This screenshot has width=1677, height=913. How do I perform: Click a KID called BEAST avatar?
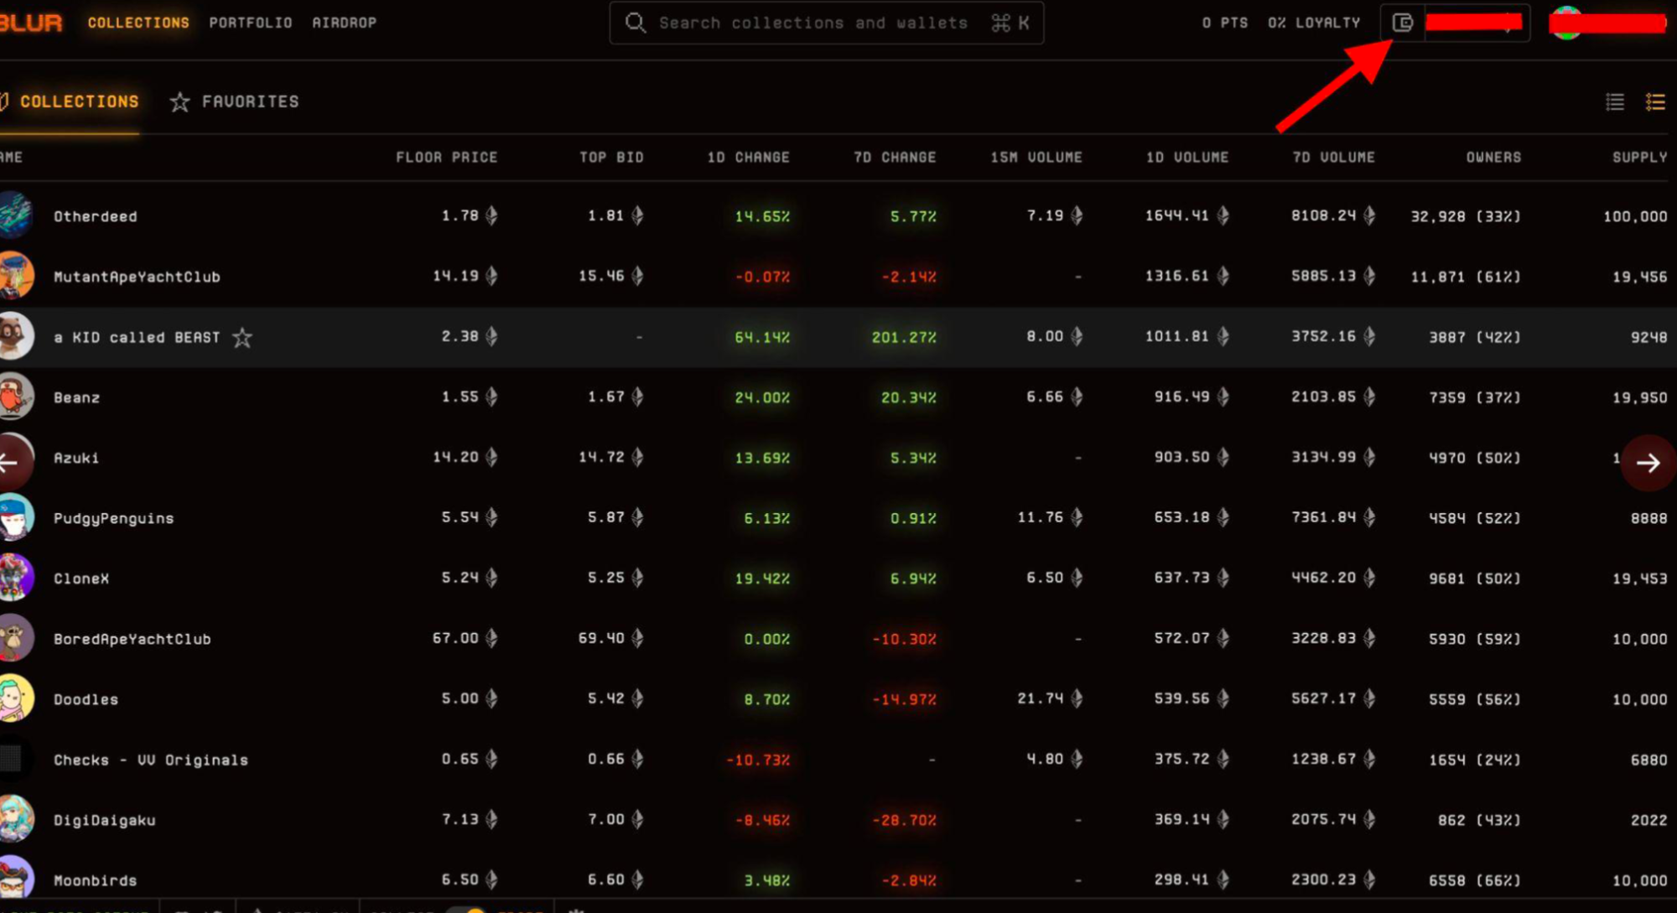(15, 336)
